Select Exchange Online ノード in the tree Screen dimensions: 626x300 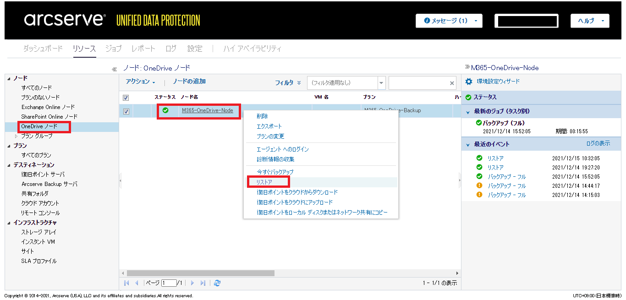[48, 107]
